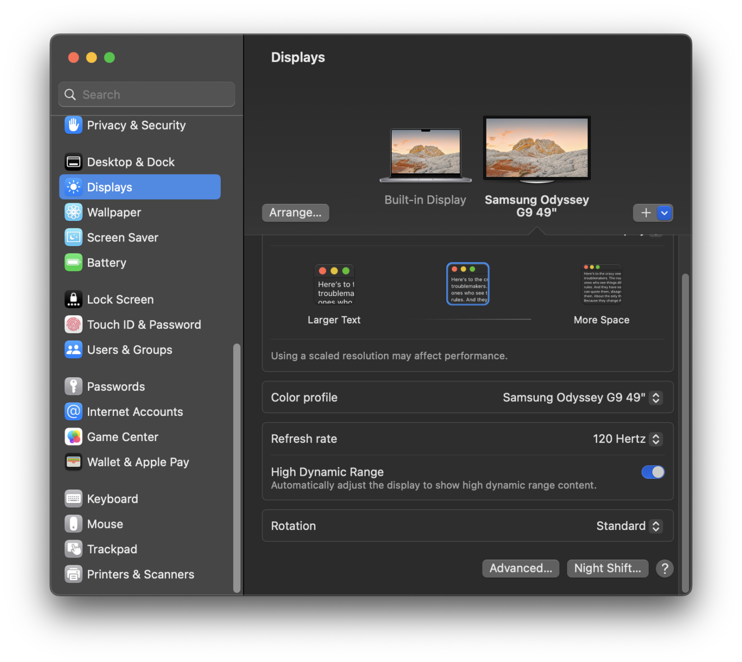Open the Passwords key icon
The height and width of the screenshot is (662, 742).
pos(73,386)
